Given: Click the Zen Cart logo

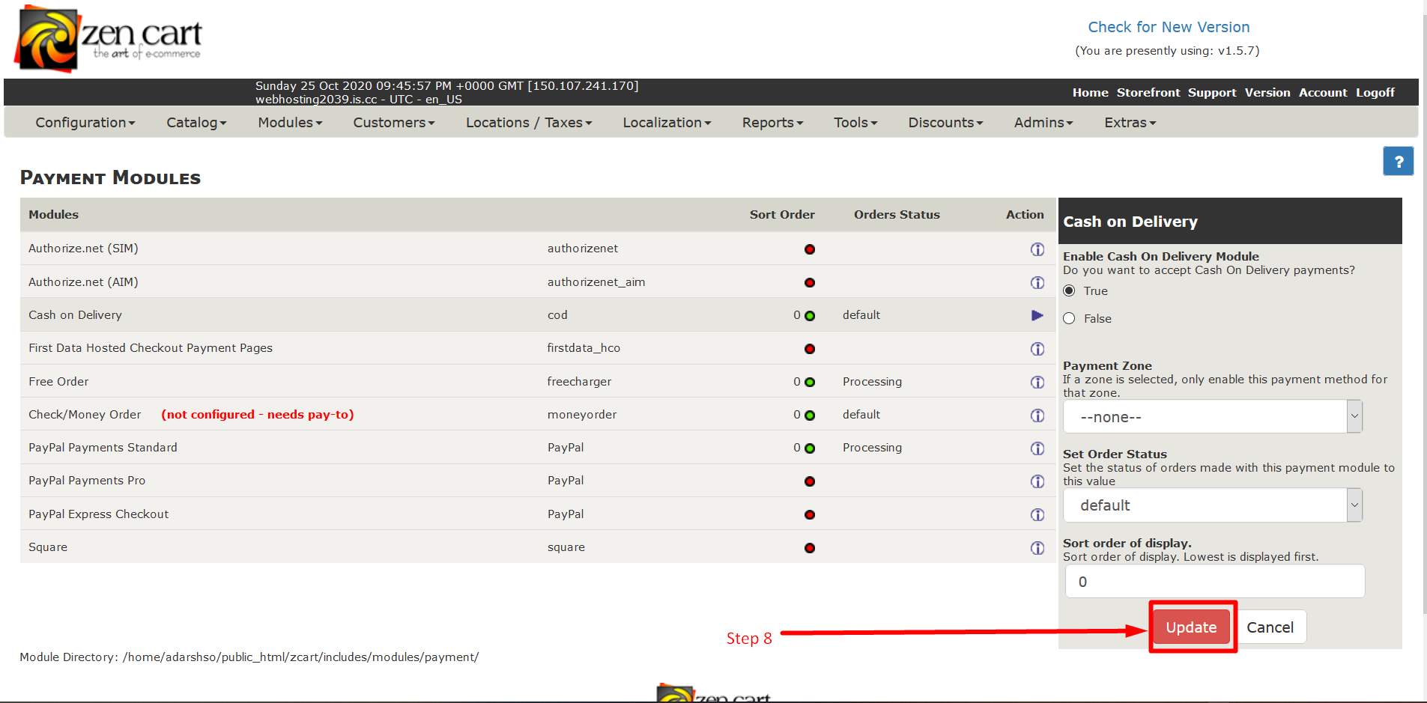Looking at the screenshot, I should click(x=109, y=38).
